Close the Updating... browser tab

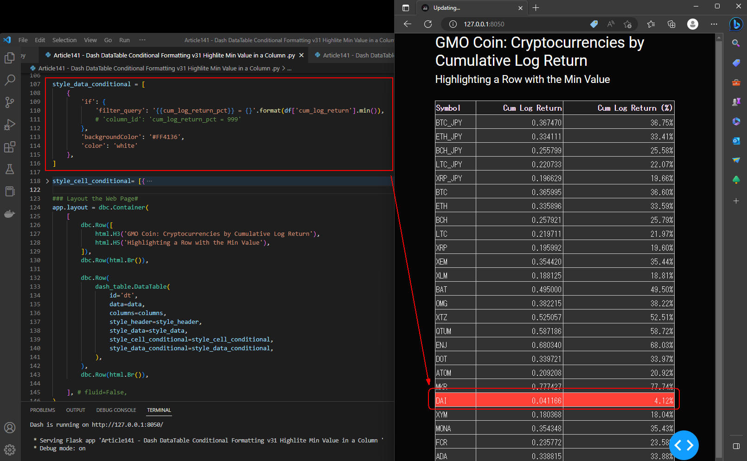tap(520, 8)
